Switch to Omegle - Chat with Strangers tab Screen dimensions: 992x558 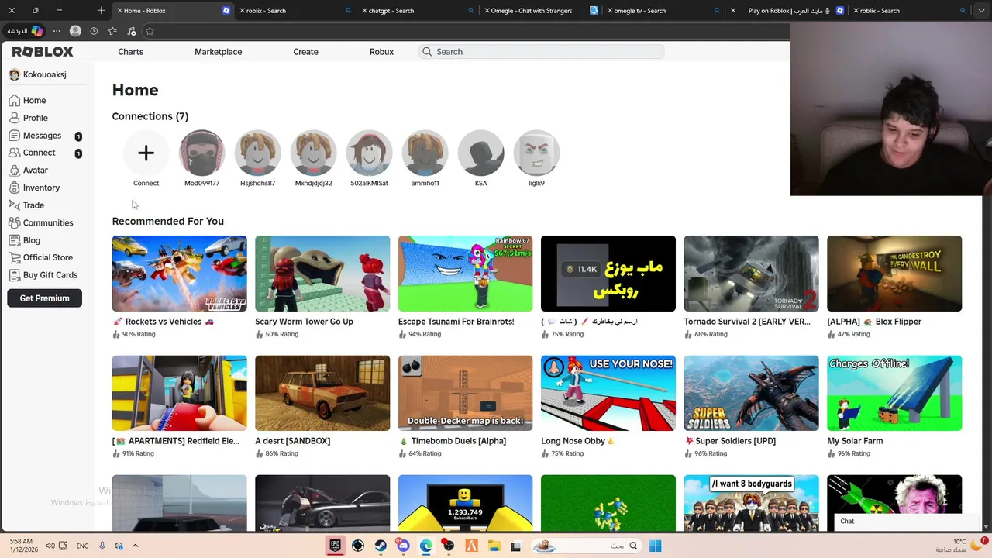[x=541, y=11]
